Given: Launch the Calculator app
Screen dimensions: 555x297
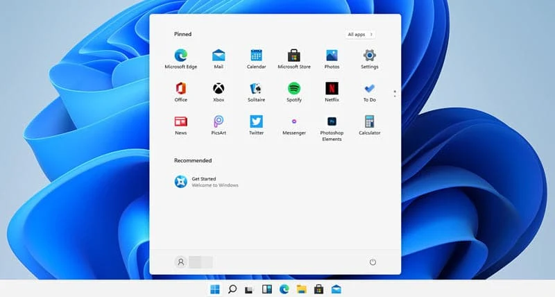Looking at the screenshot, I should pos(370,126).
